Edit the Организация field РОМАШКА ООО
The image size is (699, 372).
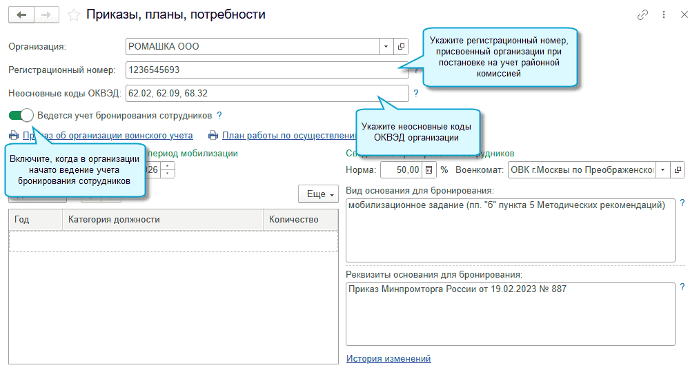click(x=253, y=46)
